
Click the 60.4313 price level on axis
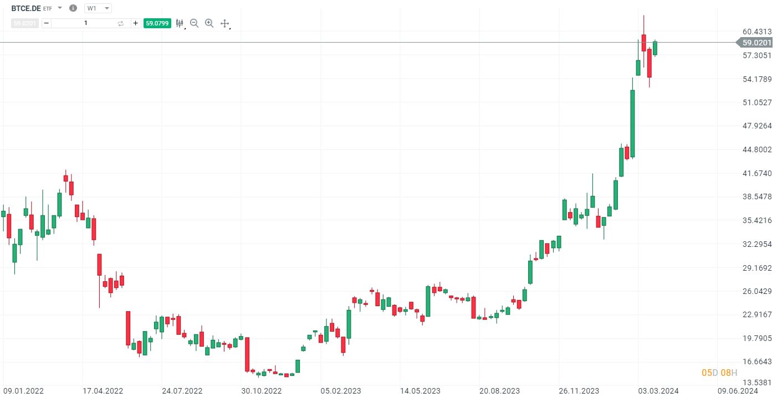(757, 32)
